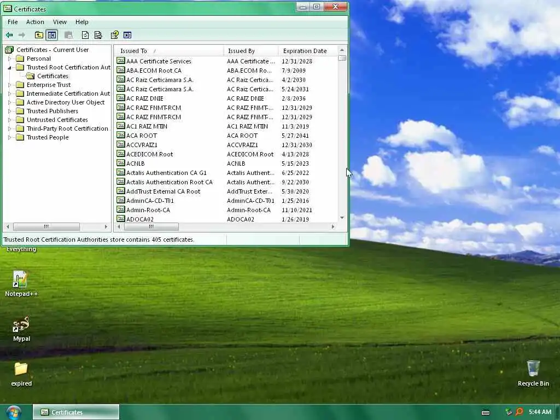The height and width of the screenshot is (420, 560).
Task: Select AdminCA-CD-T01 certificate icon
Action: 121,200
